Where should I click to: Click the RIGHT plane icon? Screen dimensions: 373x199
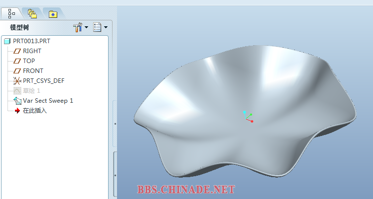pyautogui.click(x=17, y=51)
